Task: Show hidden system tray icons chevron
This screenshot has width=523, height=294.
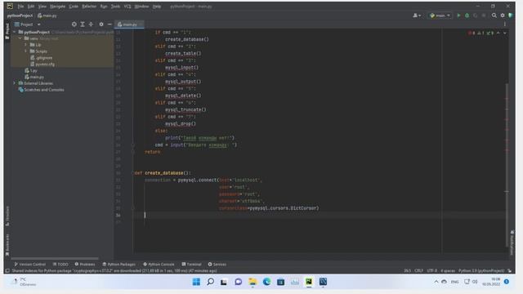Action: (x=436, y=282)
